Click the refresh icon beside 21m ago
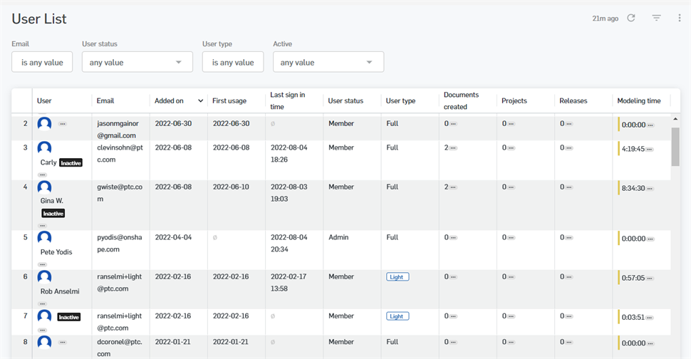This screenshot has height=359, width=691. coord(631,18)
